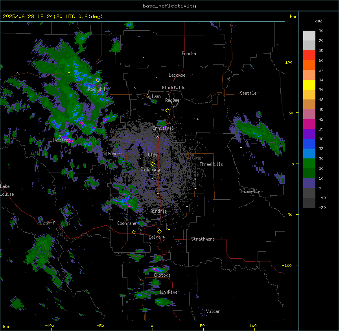The width and height of the screenshot is (339, 331).
Task: Click the white asterisk marker east of Innisfail
Action: [197, 119]
